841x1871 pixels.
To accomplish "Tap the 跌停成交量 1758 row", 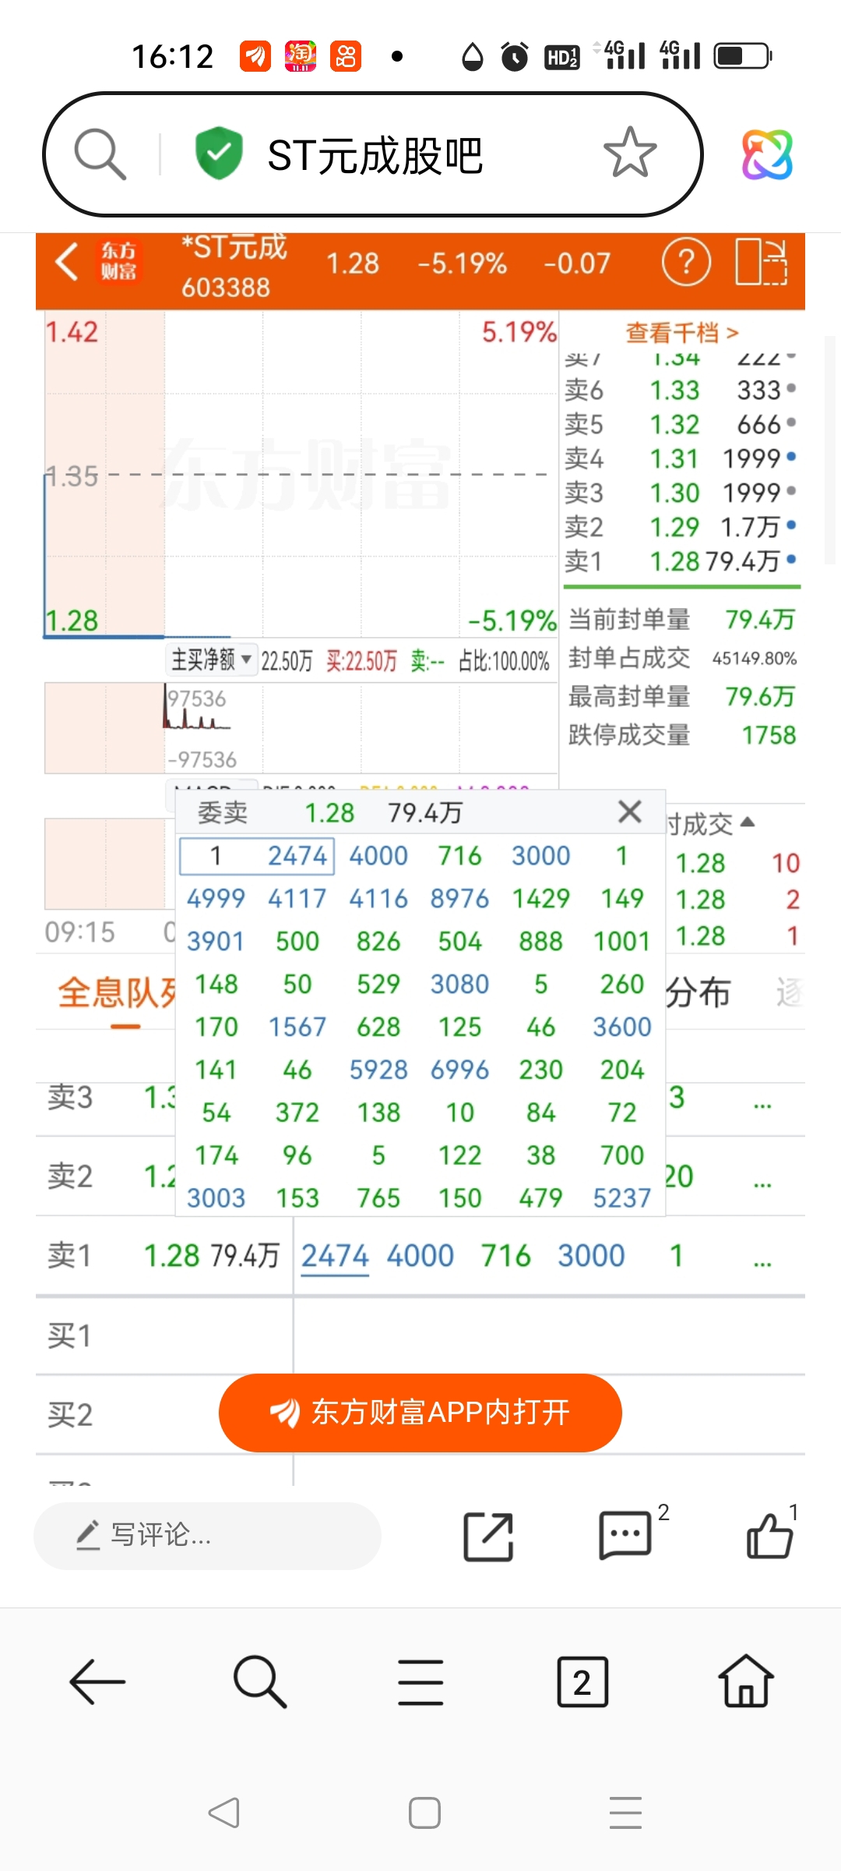I will 682,735.
